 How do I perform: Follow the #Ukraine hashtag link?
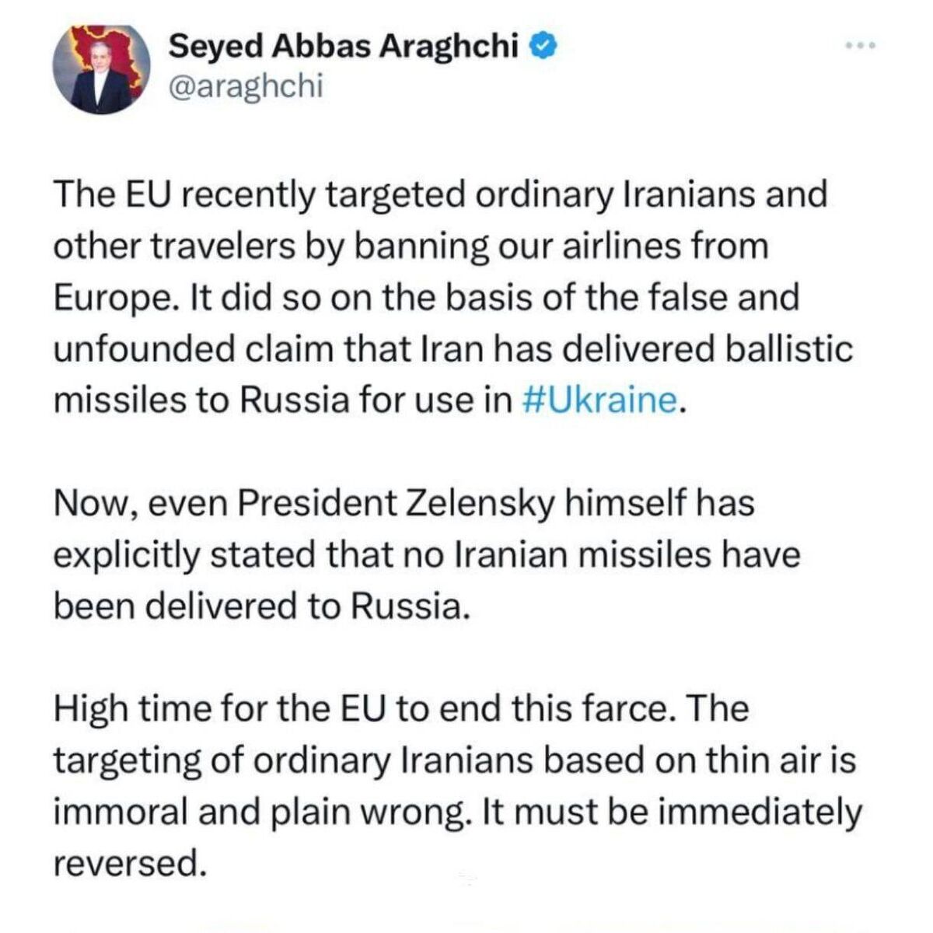click(597, 400)
